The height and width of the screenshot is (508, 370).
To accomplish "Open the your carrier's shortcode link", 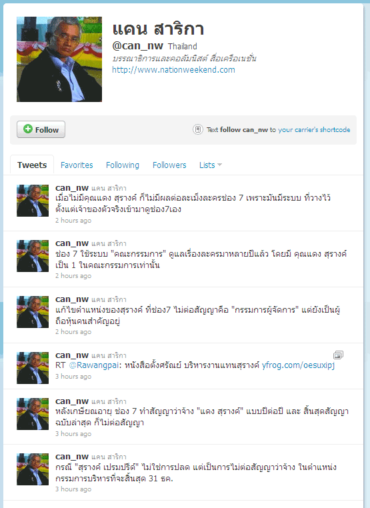I will [x=314, y=129].
